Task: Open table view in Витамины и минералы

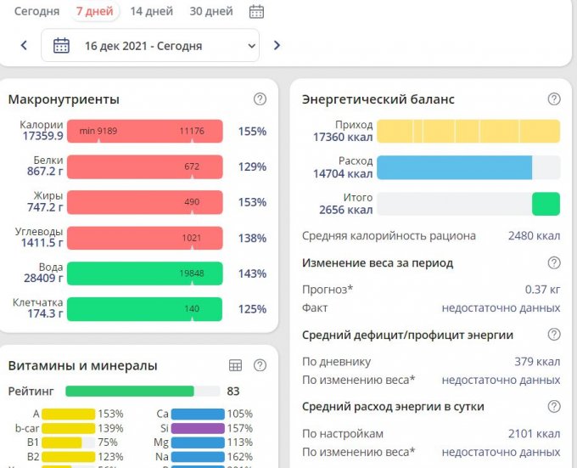Action: [x=236, y=365]
